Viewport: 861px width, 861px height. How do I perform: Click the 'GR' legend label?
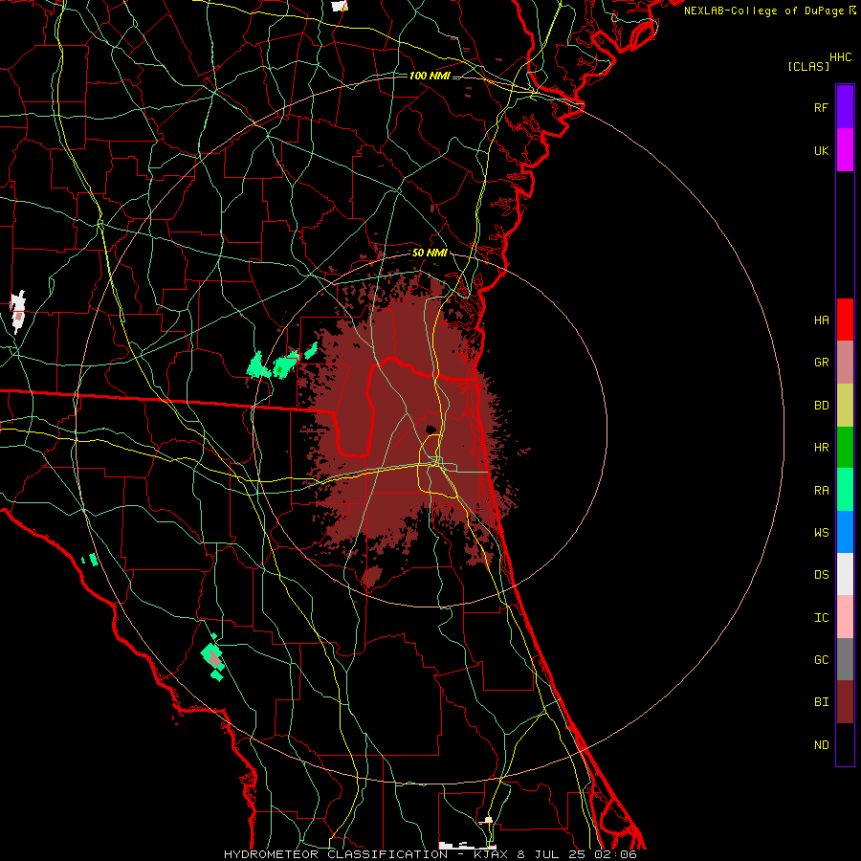[x=821, y=363]
